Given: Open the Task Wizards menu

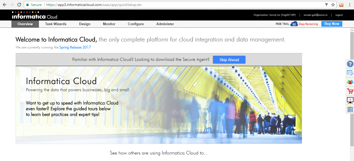Looking at the screenshot, I should coord(56,24).
